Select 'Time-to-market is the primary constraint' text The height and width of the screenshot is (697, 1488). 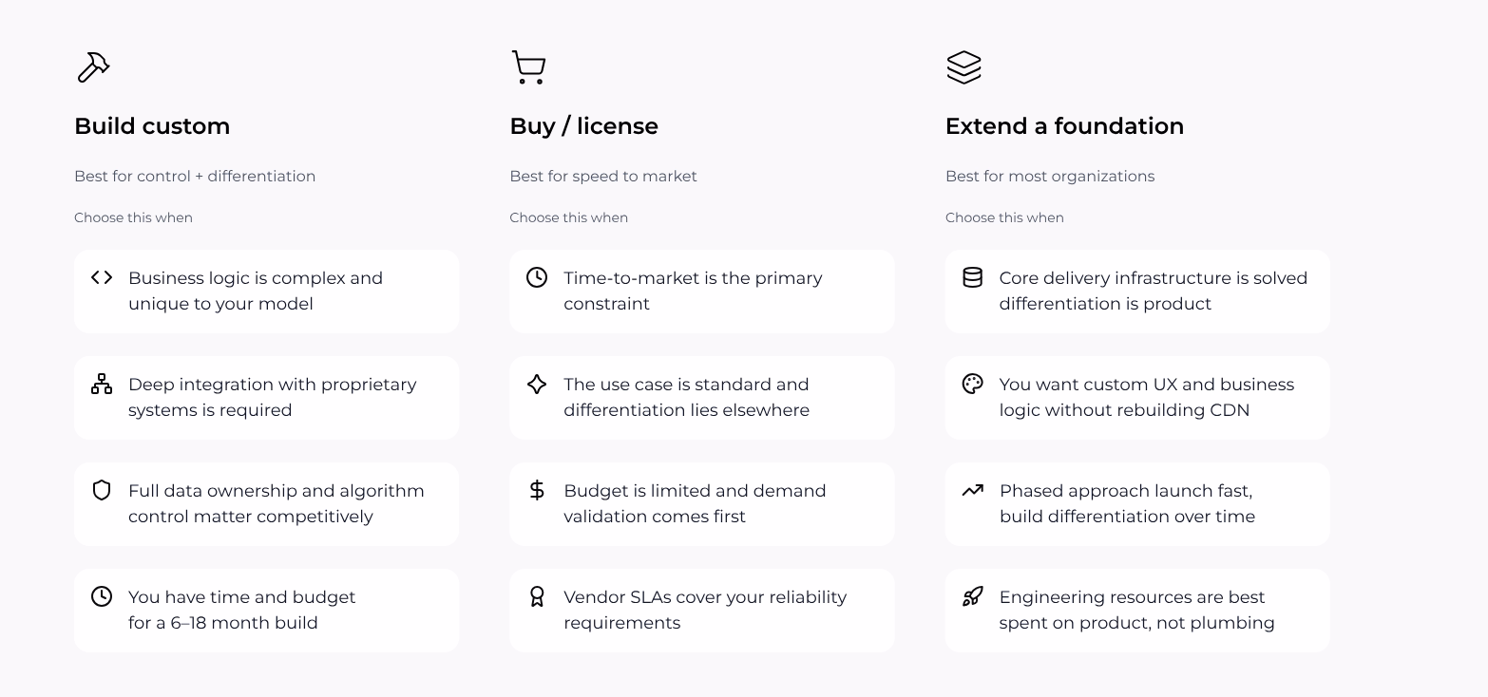pyautogui.click(x=693, y=291)
